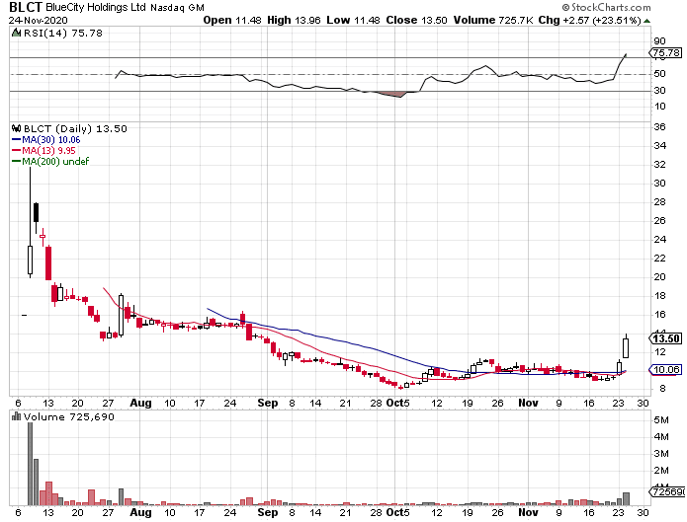The image size is (687, 522).
Task: Click the 10.06 moving average price tag
Action: [665, 370]
